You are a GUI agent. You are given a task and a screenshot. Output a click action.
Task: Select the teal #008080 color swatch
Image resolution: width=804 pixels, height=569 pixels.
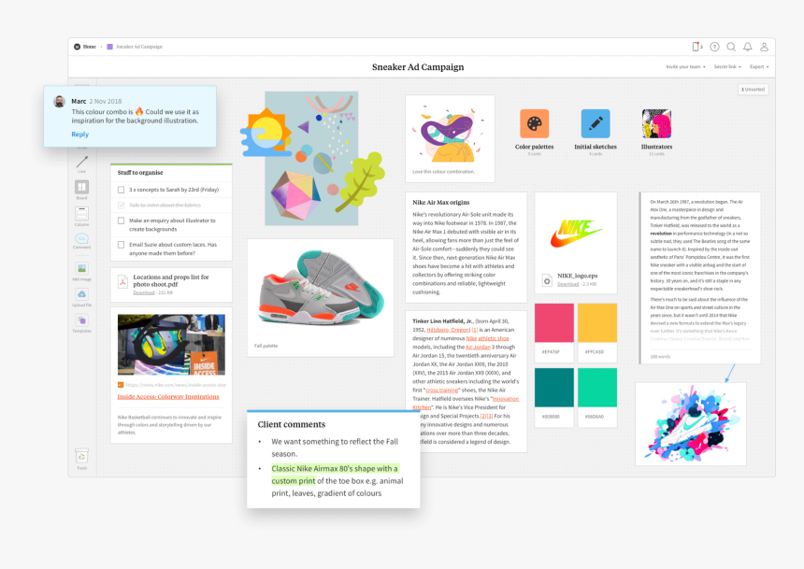pos(553,388)
